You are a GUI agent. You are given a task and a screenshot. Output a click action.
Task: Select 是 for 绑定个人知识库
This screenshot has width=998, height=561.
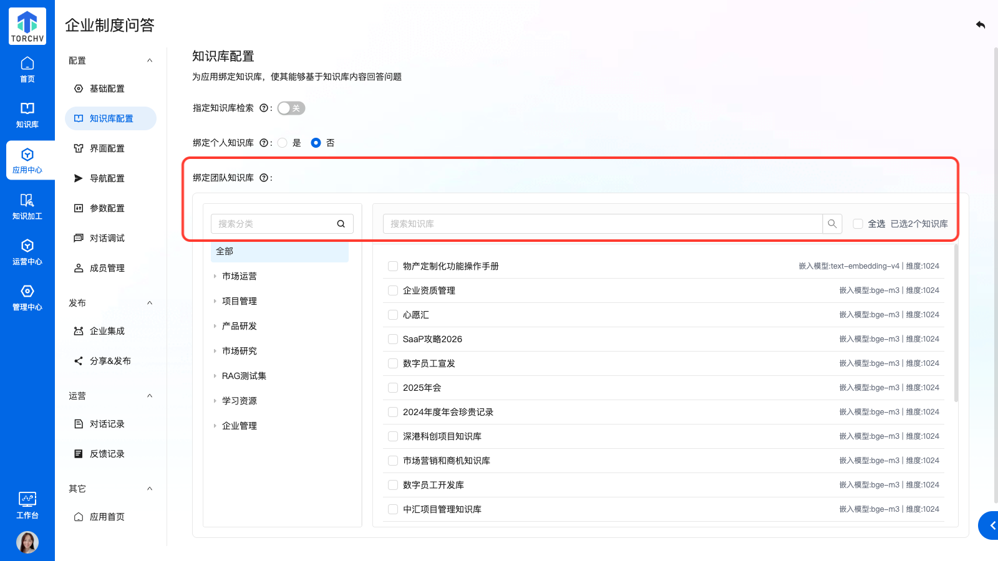pos(283,143)
